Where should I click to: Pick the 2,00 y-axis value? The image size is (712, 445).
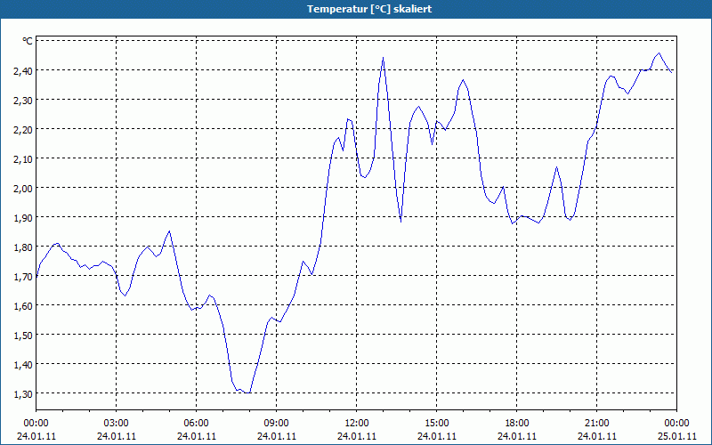(23, 188)
